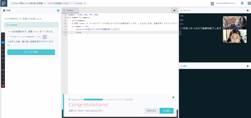Collapse the for loop fold arrow on line 2
Image resolution: width=251 pixels, height=118 pixels.
click(x=67, y=18)
